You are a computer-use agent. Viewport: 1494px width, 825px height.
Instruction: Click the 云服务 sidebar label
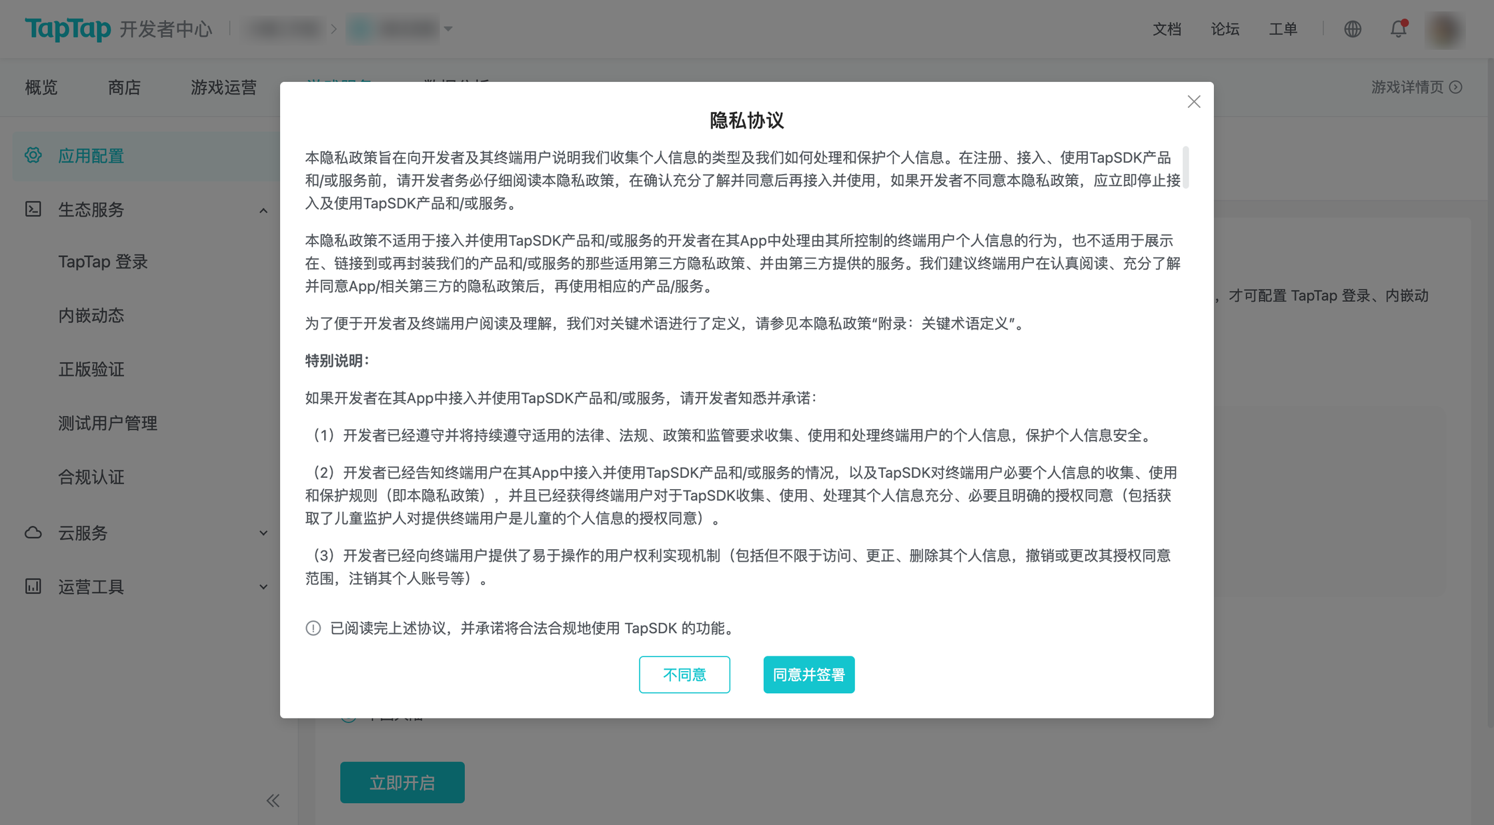pyautogui.click(x=83, y=533)
